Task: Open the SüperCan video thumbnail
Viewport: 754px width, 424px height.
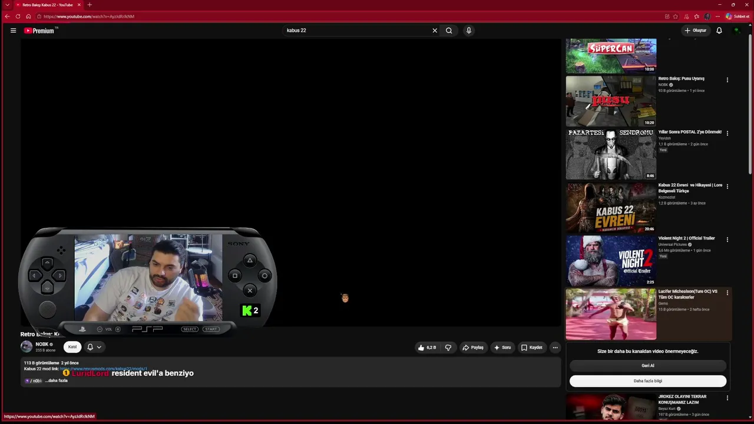Action: tap(611, 56)
